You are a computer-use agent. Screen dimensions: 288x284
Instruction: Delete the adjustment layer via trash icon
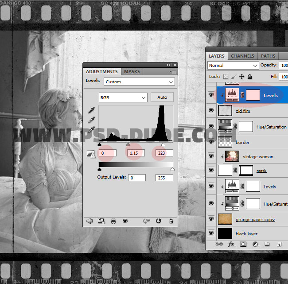(x=171, y=221)
